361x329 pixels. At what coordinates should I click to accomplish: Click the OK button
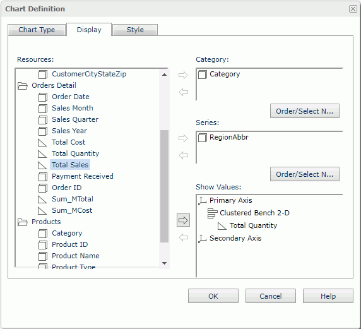pos(213,296)
